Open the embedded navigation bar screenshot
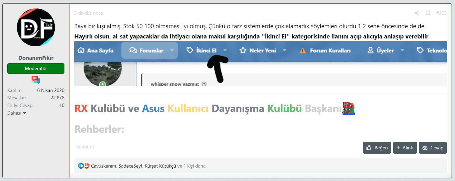The width and height of the screenshot is (455, 181). pyautogui.click(x=260, y=64)
